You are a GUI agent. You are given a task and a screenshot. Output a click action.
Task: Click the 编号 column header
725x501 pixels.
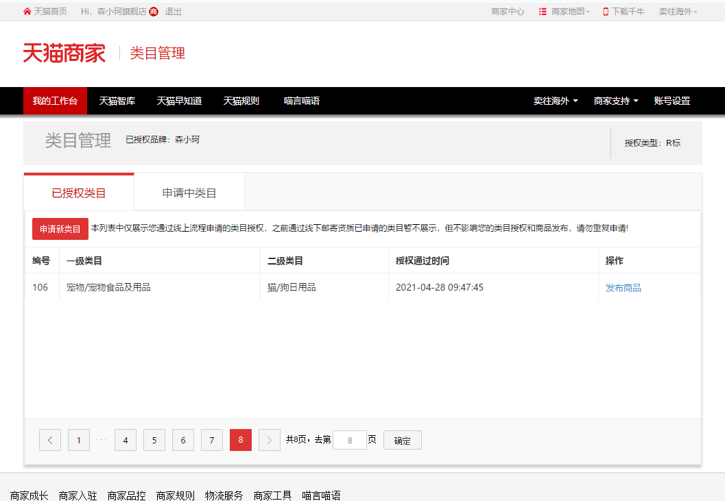click(41, 260)
